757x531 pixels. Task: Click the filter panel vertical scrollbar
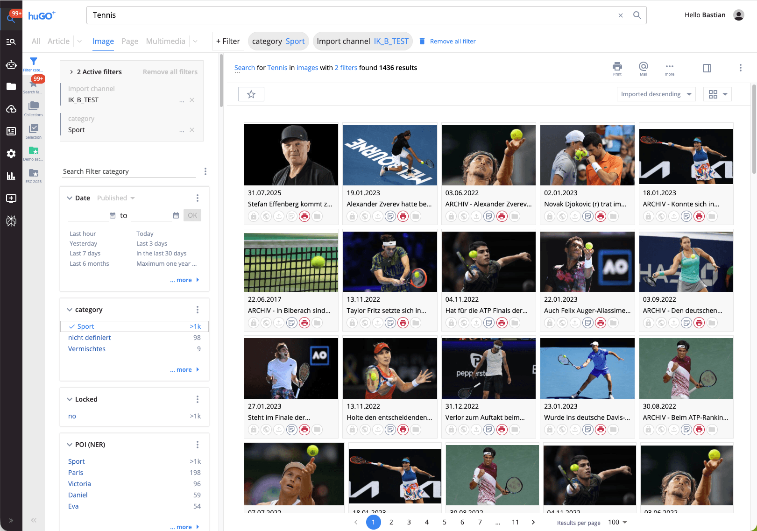pos(221,80)
